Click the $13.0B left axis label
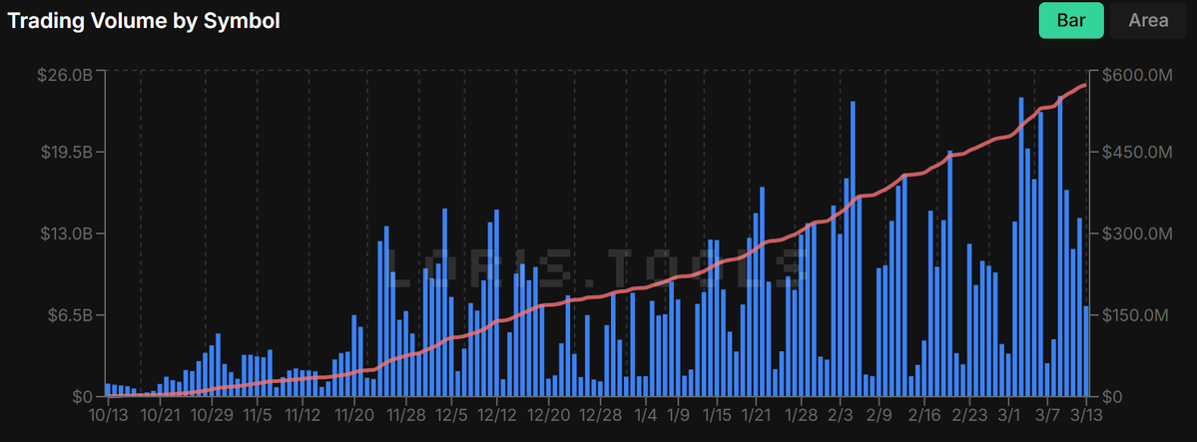This screenshot has height=442, width=1197. [67, 233]
